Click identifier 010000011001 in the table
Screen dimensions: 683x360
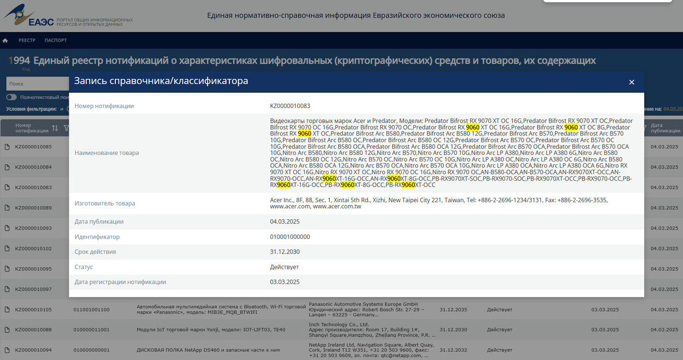pyautogui.click(x=92, y=329)
